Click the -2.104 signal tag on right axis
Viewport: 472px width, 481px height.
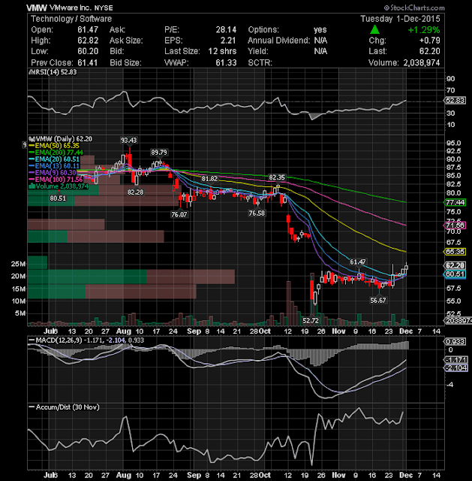(x=455, y=368)
